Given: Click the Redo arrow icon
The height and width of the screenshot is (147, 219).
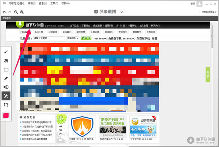Looking at the screenshot, I should click(10, 12).
